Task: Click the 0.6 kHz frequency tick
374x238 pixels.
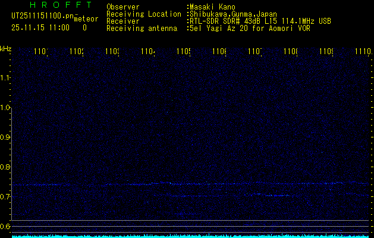Action: point(5,227)
